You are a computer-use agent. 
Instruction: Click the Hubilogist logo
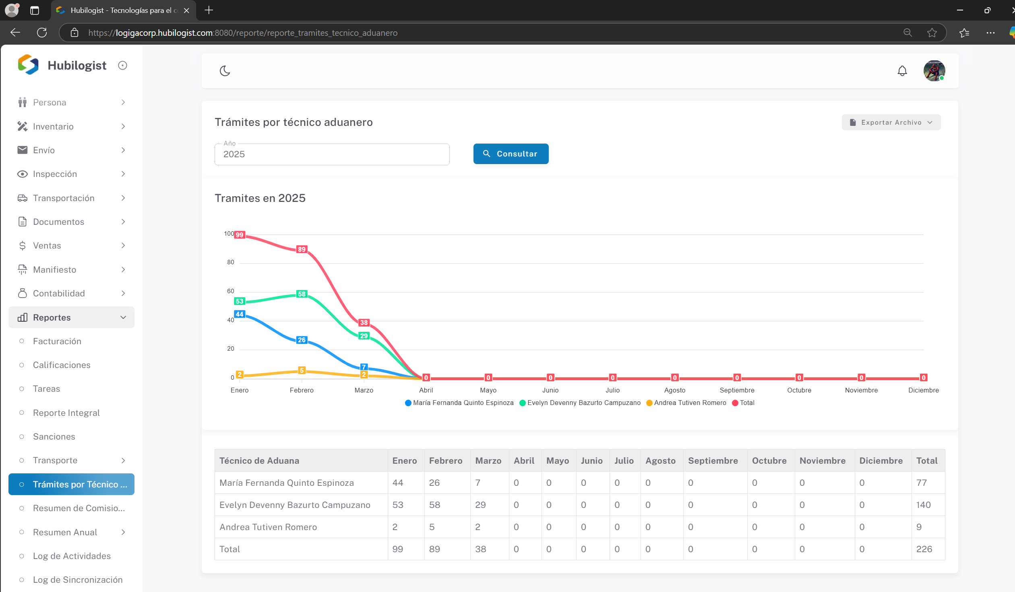pyautogui.click(x=28, y=65)
